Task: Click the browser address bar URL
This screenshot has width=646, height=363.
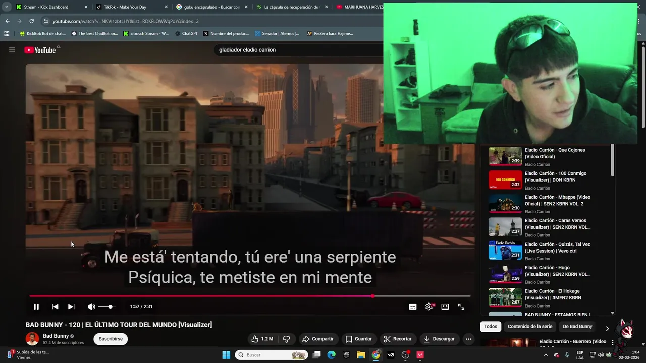Action: (x=126, y=21)
